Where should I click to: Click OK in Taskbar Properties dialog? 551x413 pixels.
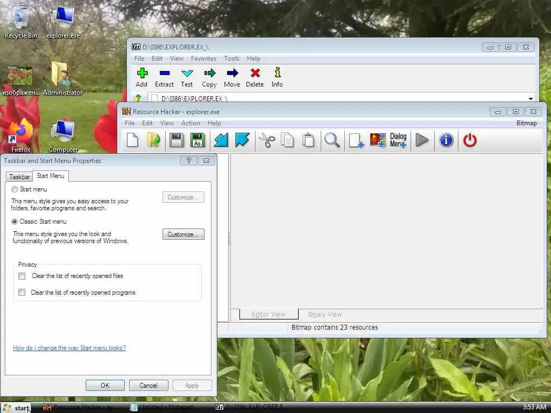coord(105,385)
